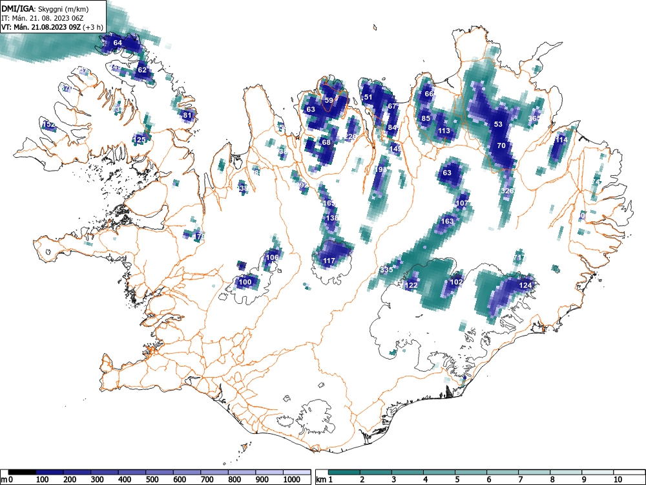
Task: Click the '6' tick label on kilometre scale
Action: (x=489, y=480)
